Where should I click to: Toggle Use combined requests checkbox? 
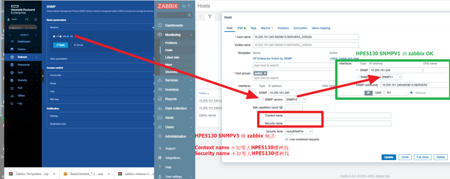click(287, 139)
